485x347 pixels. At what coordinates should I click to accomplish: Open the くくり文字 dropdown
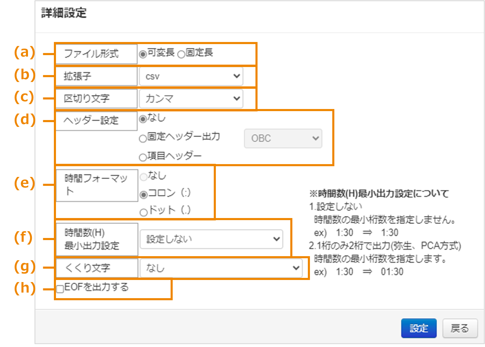click(221, 268)
